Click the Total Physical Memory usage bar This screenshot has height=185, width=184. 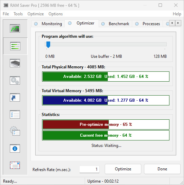[x=106, y=77]
